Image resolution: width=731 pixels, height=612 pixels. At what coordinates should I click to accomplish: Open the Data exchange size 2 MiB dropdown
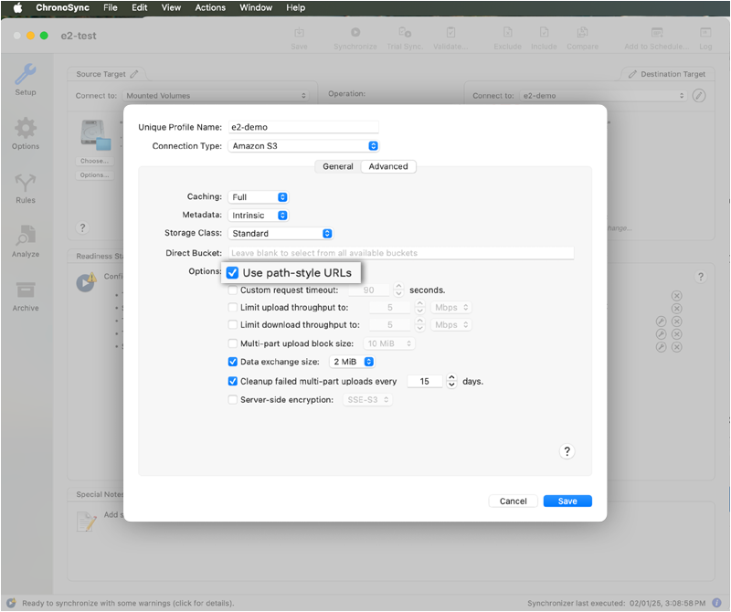[352, 362]
